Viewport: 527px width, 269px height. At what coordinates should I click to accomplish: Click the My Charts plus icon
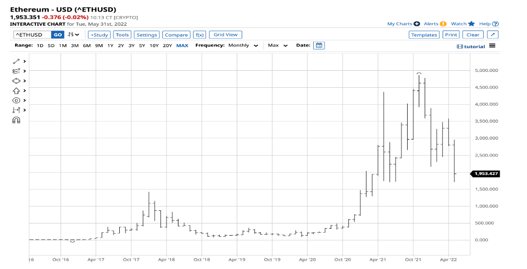coord(417,24)
